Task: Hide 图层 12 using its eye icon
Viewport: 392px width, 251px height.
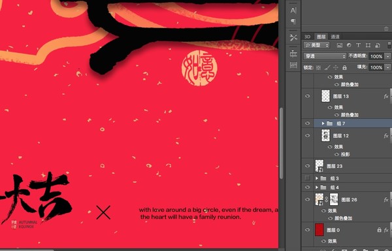Action: 308,135
